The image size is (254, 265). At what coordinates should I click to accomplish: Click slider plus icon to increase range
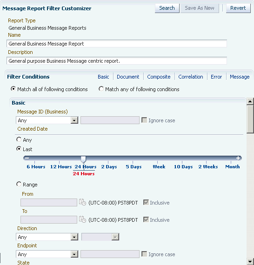(238, 158)
